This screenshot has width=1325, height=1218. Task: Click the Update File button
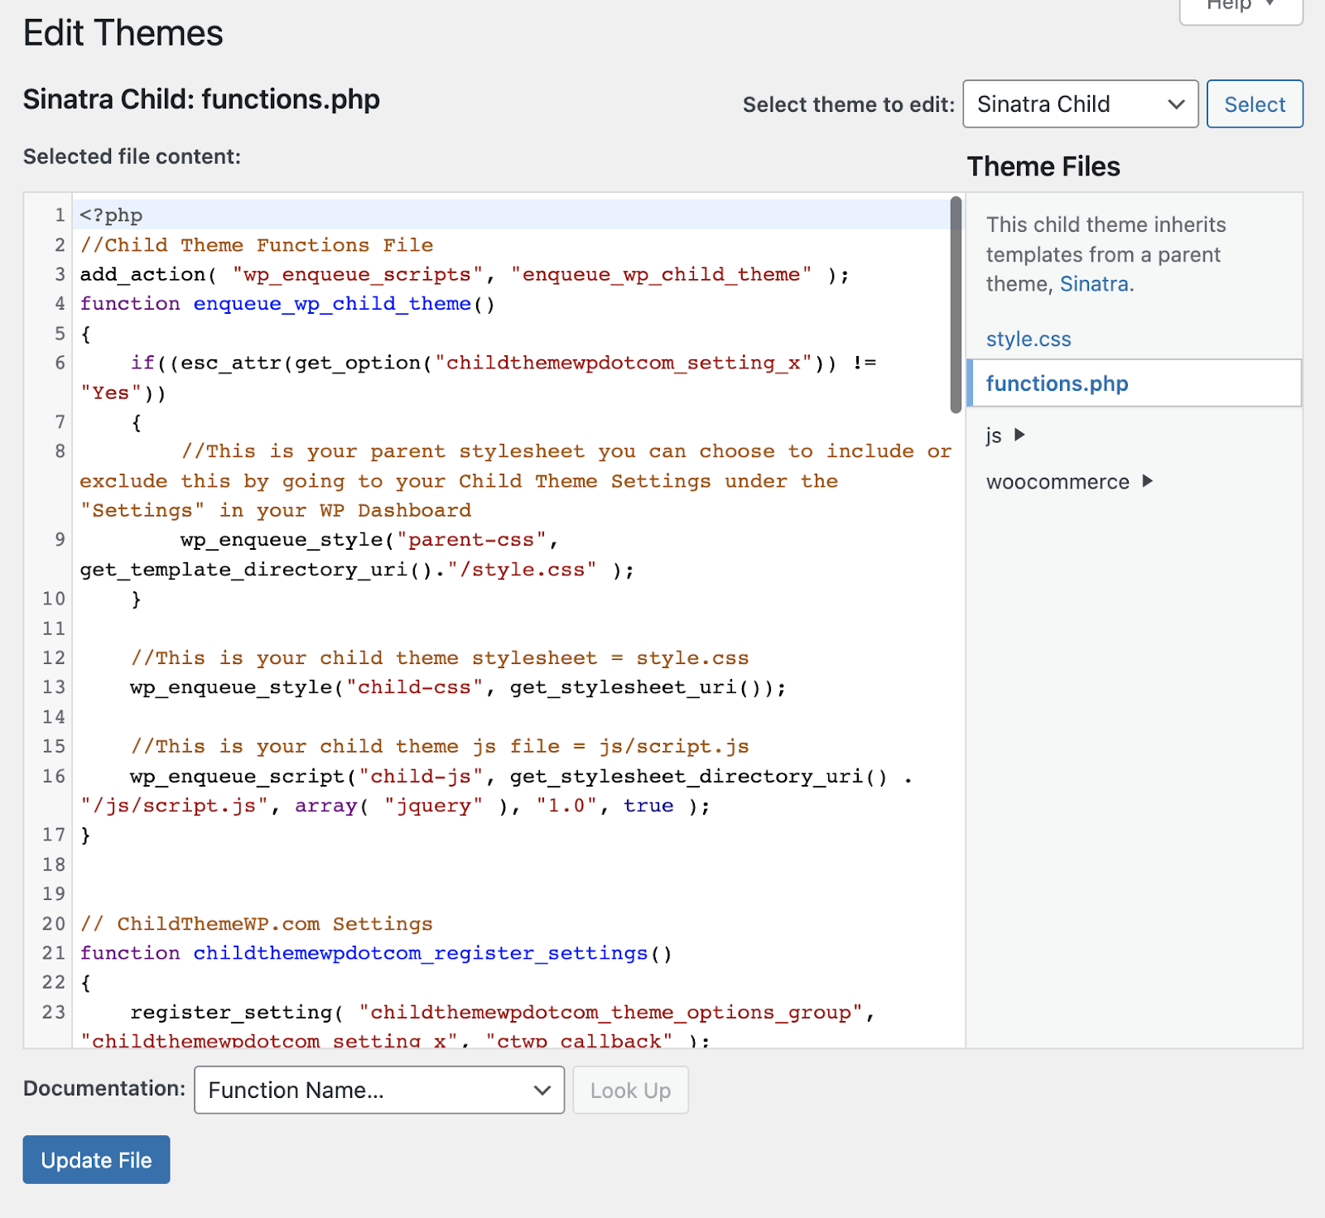96,1159
